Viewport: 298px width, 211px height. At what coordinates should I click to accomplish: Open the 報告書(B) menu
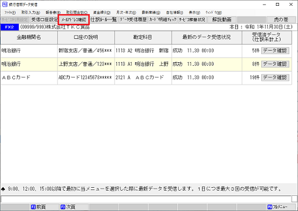click(x=53, y=13)
